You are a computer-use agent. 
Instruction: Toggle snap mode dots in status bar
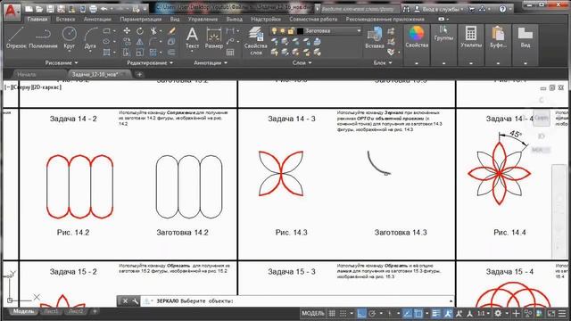pyautogui.click(x=343, y=313)
